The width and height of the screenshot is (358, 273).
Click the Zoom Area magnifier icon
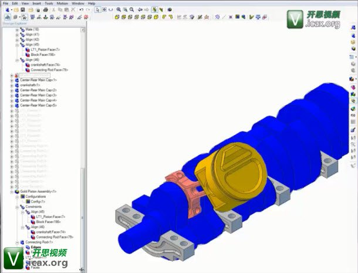(125, 9)
